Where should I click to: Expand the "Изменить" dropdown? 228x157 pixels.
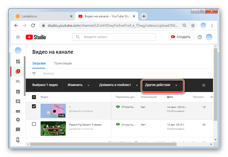[x=78, y=85]
